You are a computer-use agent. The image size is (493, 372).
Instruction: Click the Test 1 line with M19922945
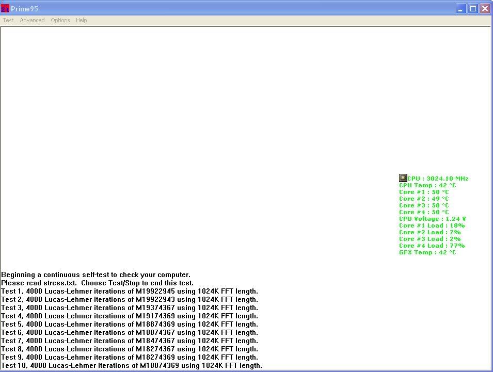tap(130, 291)
